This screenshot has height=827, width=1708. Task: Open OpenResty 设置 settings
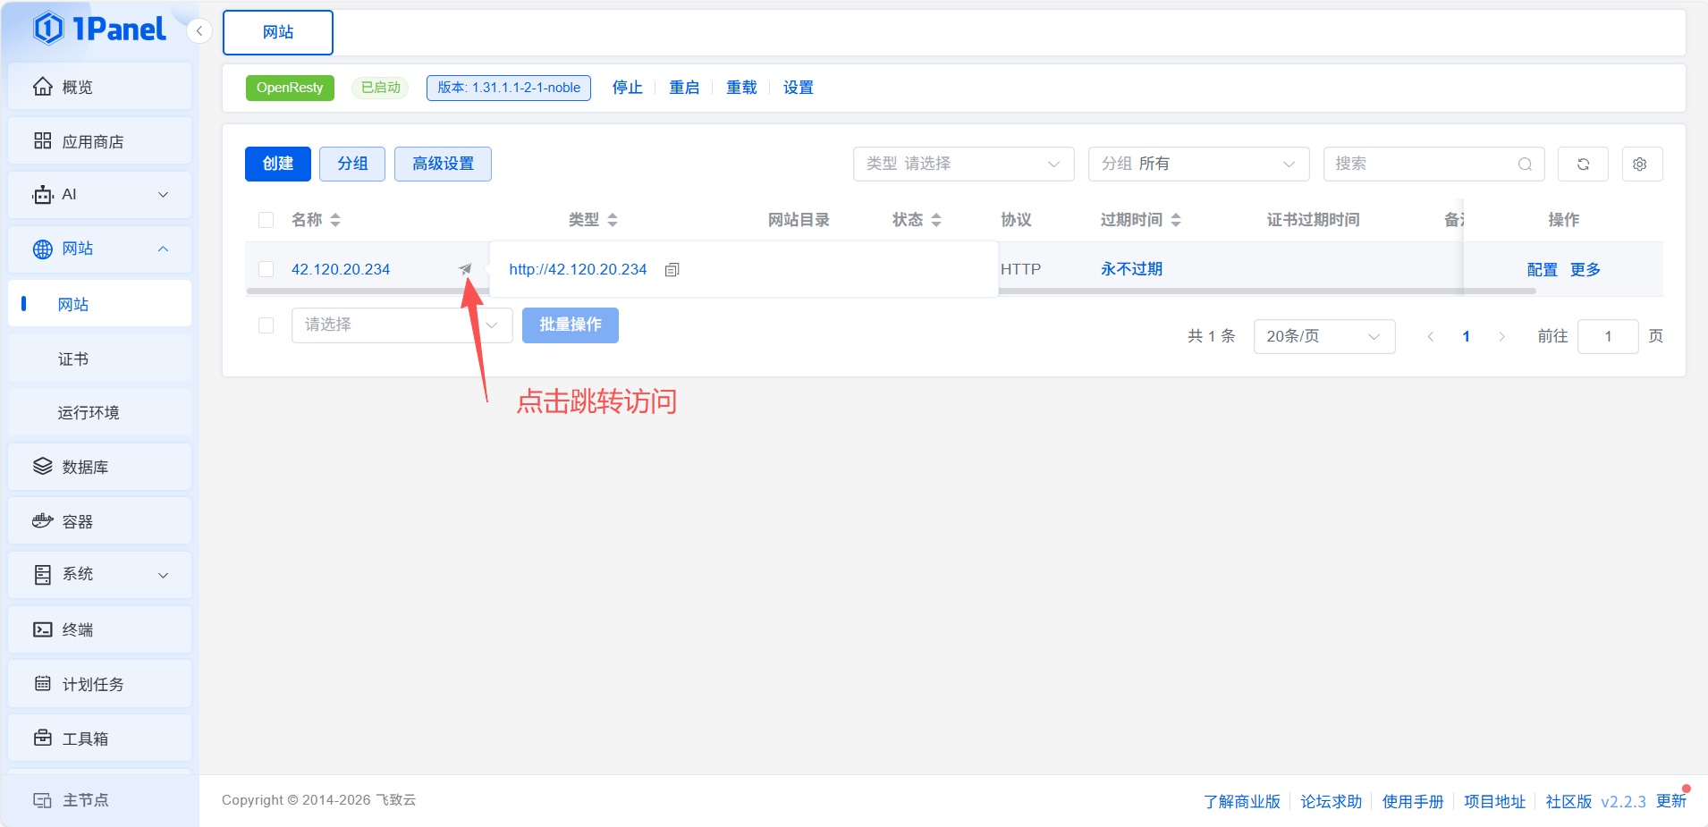(x=799, y=88)
